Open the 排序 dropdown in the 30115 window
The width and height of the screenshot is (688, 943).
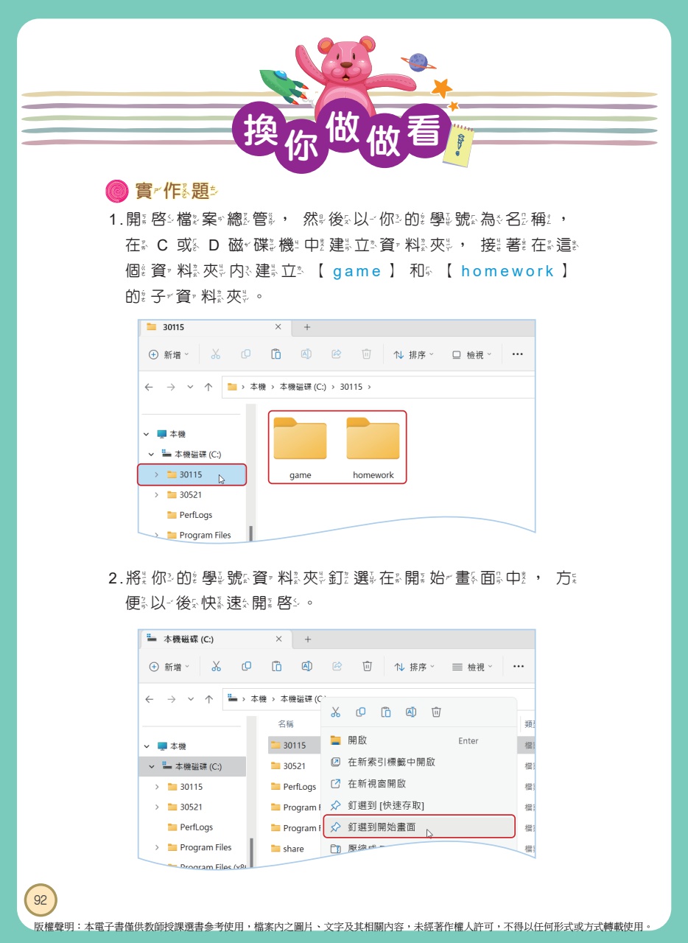[413, 354]
